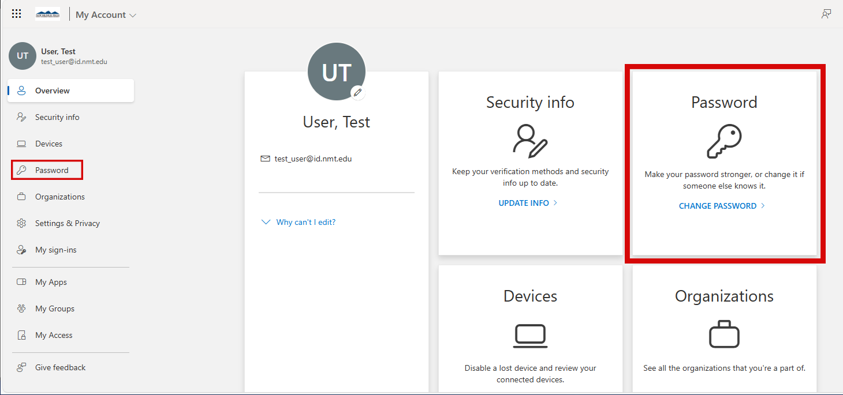843x395 pixels.
Task: Click the UT profile avatar in sidebar
Action: (x=23, y=56)
